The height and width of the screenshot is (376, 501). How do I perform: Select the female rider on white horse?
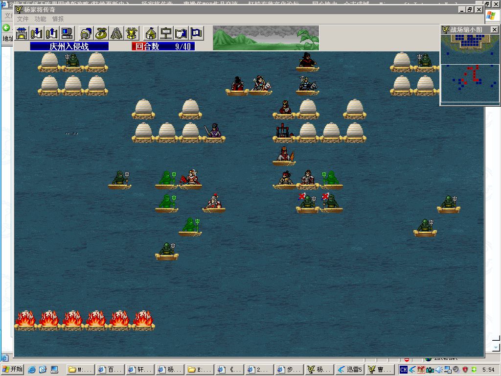(x=261, y=85)
